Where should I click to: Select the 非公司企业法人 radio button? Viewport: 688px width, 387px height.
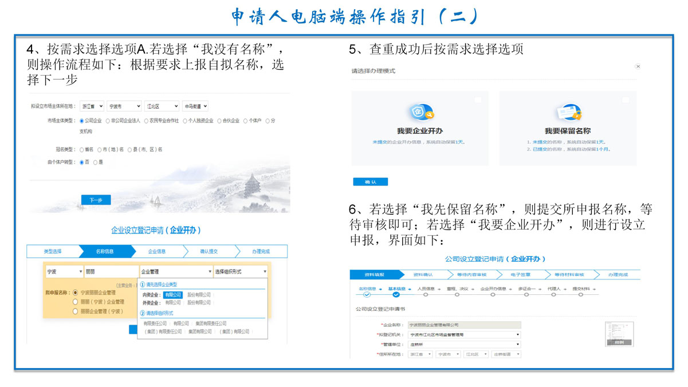[107, 121]
